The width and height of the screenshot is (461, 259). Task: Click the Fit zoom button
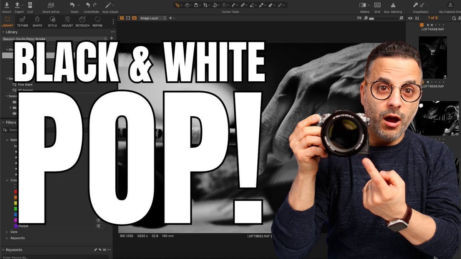(x=359, y=18)
